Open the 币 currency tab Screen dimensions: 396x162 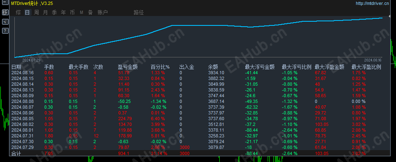72,12
